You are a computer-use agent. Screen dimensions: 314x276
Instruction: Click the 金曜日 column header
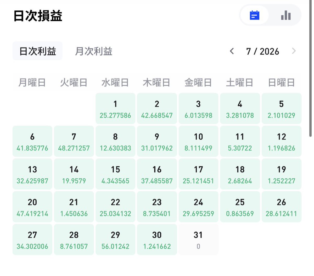(198, 83)
